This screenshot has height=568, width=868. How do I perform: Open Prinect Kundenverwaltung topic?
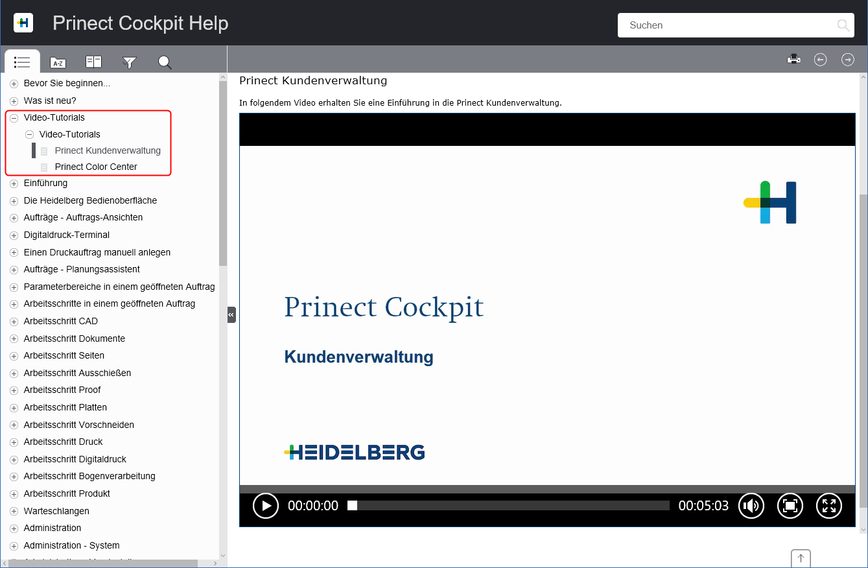[108, 150]
